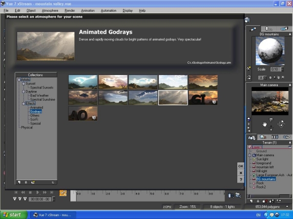
Task: Toggle the auto-keyframing key icon
Action: tap(63, 193)
